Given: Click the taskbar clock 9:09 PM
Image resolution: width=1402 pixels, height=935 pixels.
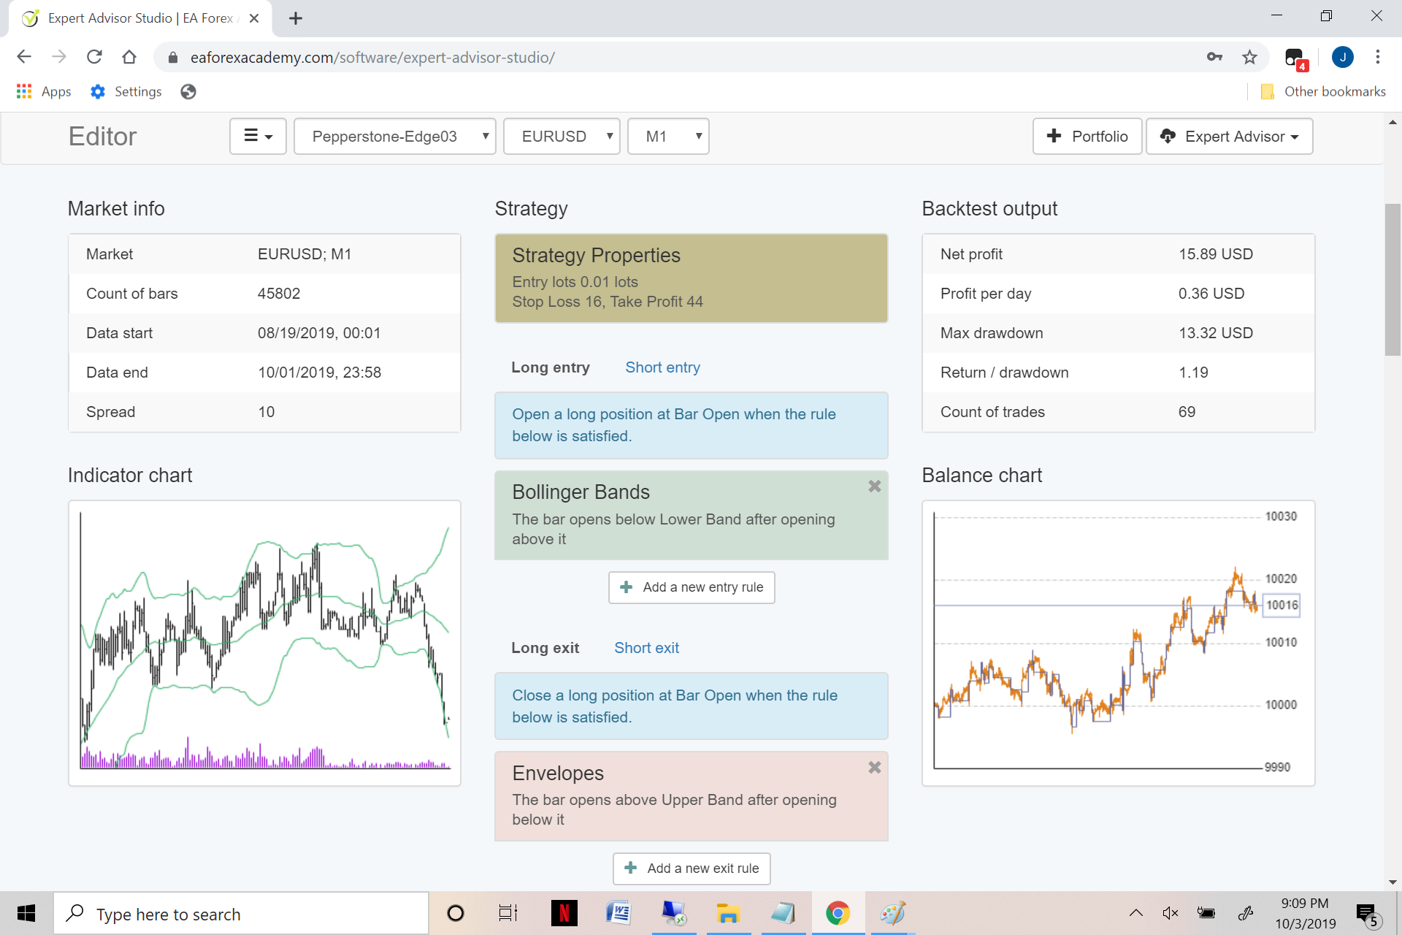Looking at the screenshot, I should (1305, 904).
